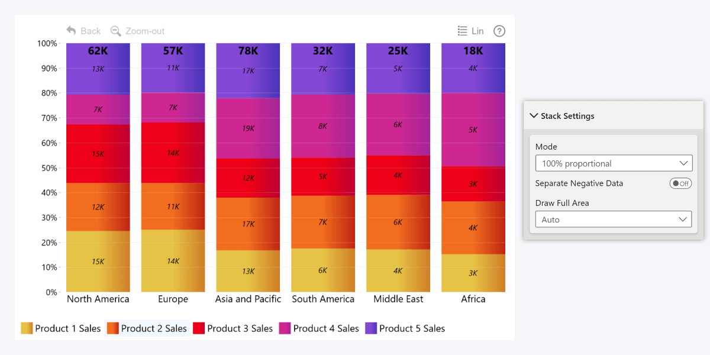Open the Draw Full Area dropdown

tap(613, 220)
